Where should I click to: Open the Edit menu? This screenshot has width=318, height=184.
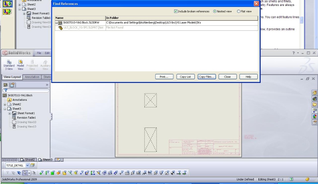pyautogui.click(x=47, y=53)
